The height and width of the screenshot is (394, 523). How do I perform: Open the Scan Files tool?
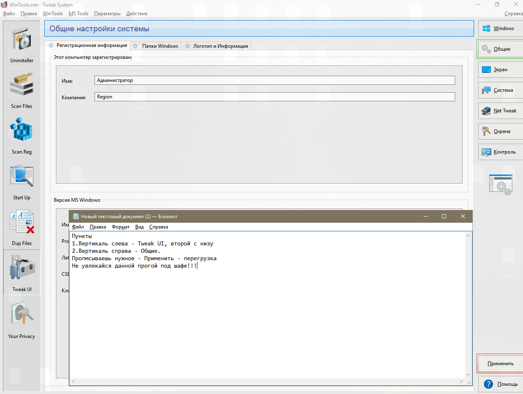click(22, 91)
